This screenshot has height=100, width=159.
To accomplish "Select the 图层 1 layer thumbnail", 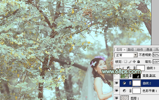I will (x=125, y=98).
